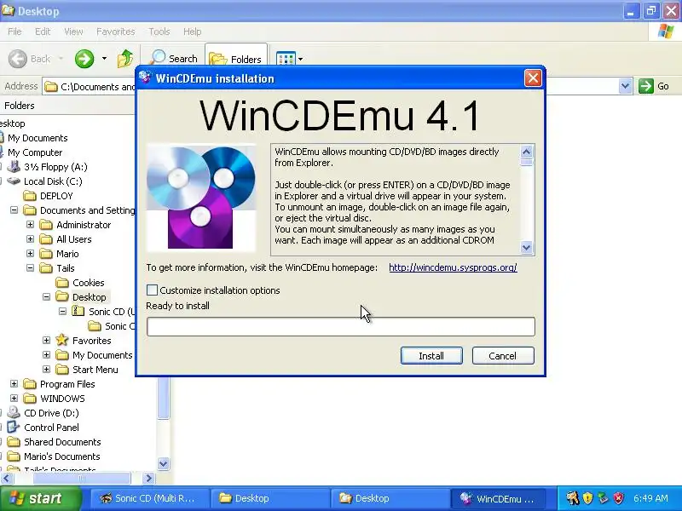The image size is (682, 511).
Task: Expand the Administrator folder
Action: point(30,225)
